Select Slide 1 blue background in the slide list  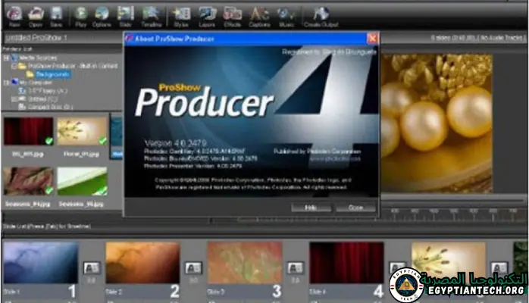click(41, 263)
